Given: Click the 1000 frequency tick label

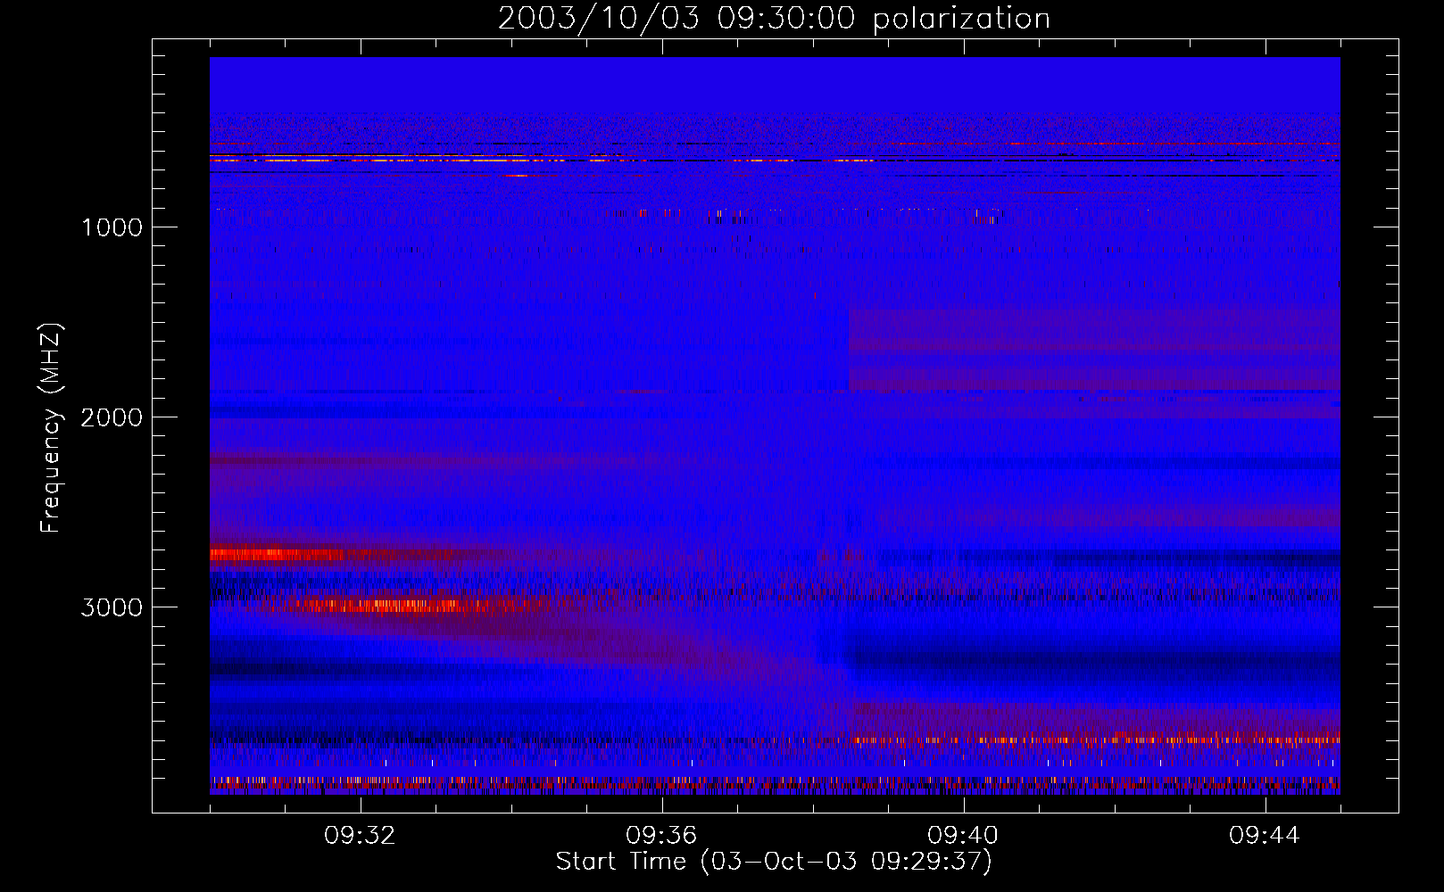Looking at the screenshot, I should coord(112,227).
